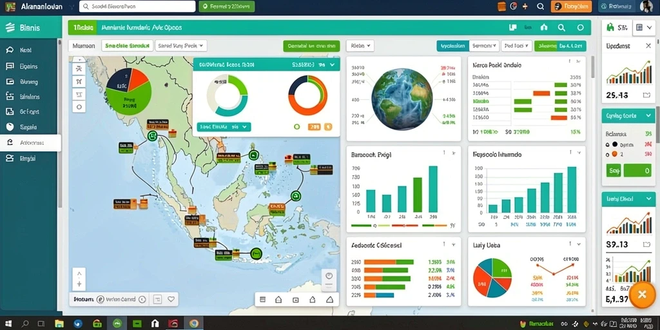Image resolution: width=660 pixels, height=330 pixels.
Task: Open the hamburger menu icon in the sidebar header
Action: 10,28
